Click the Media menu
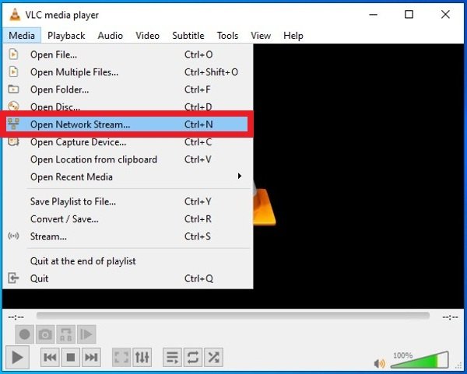The width and height of the screenshot is (467, 374). pos(22,36)
